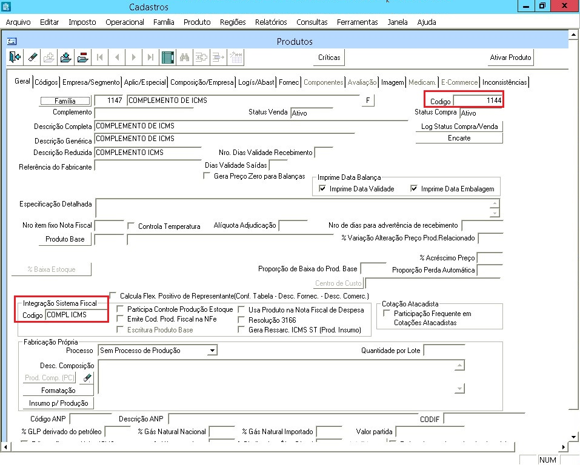Screen dimensions: 580x465
Task: Click the eraser clear-form icon
Action: (32, 58)
